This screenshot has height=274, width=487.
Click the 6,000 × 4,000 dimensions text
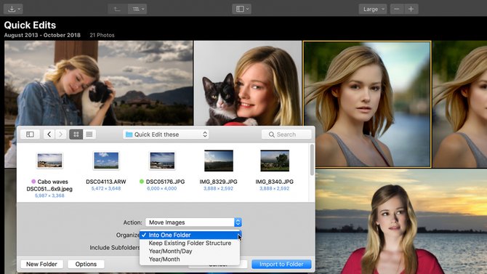coord(162,188)
